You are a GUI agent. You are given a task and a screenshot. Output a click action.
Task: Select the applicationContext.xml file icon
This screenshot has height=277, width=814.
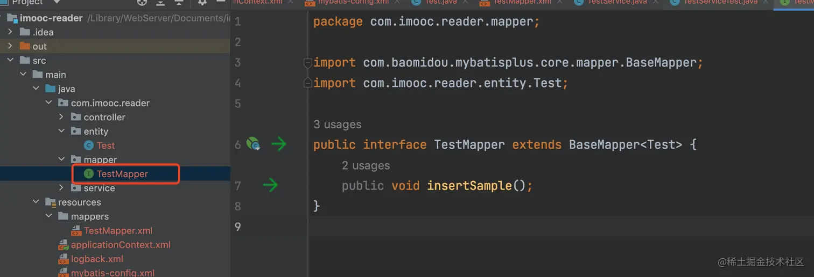point(64,245)
